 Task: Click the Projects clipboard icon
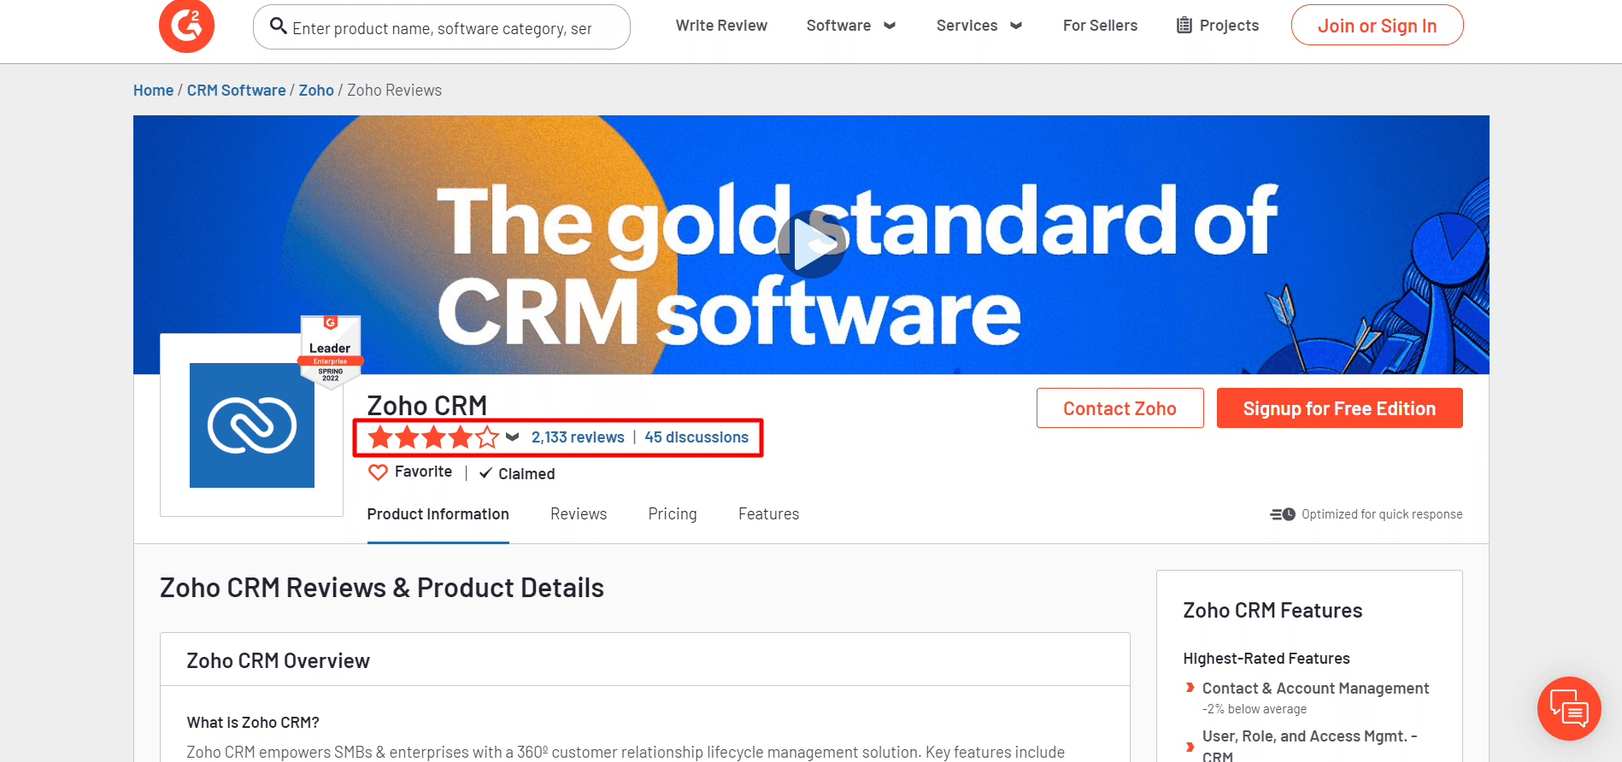[x=1184, y=26]
